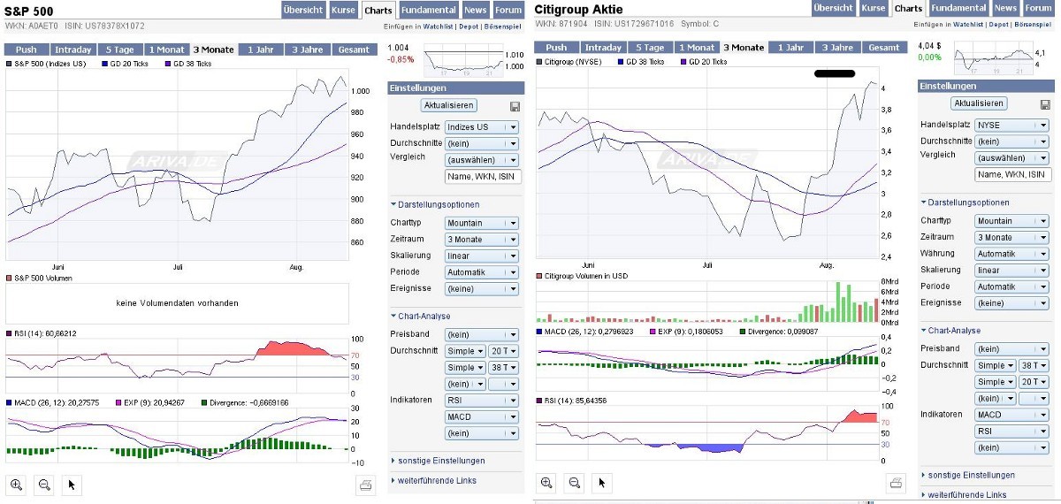This screenshot has height=504, width=1061.
Task: Click Aktualisieren button in S&P 500 settings
Action: pyautogui.click(x=449, y=105)
